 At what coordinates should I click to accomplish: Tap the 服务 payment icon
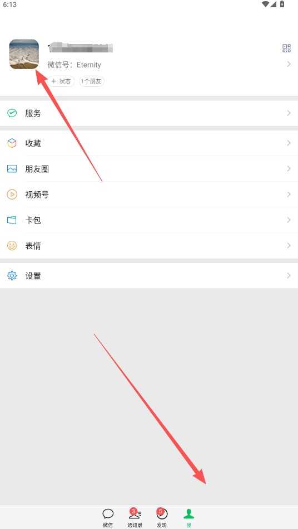(x=12, y=113)
